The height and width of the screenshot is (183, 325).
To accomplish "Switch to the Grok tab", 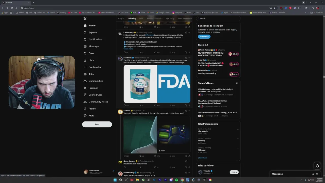I will point(141,18).
